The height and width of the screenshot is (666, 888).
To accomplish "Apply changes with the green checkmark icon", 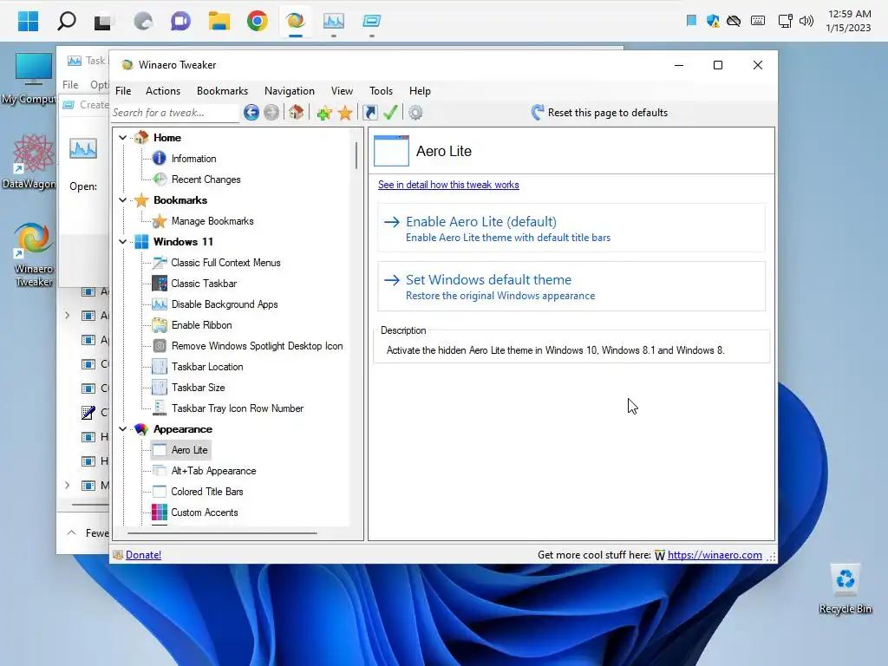I will (390, 112).
